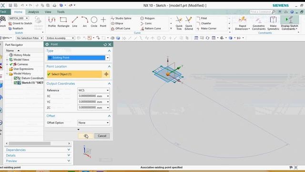Reset the Point dialog
The height and width of the screenshot is (172, 305).
pos(105,44)
